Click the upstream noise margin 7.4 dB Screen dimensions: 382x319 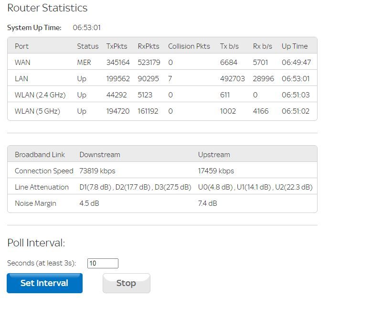[x=207, y=203]
